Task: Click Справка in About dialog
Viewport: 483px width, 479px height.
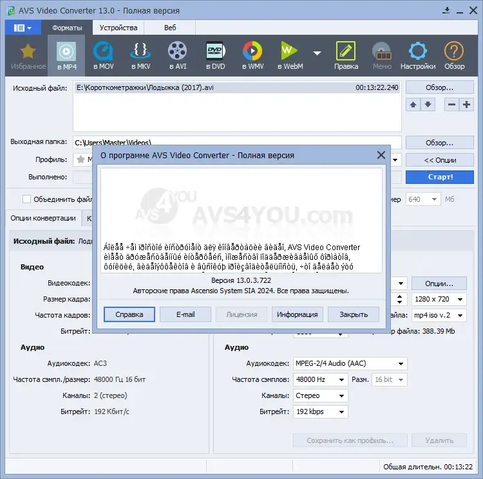Action: pyautogui.click(x=129, y=314)
